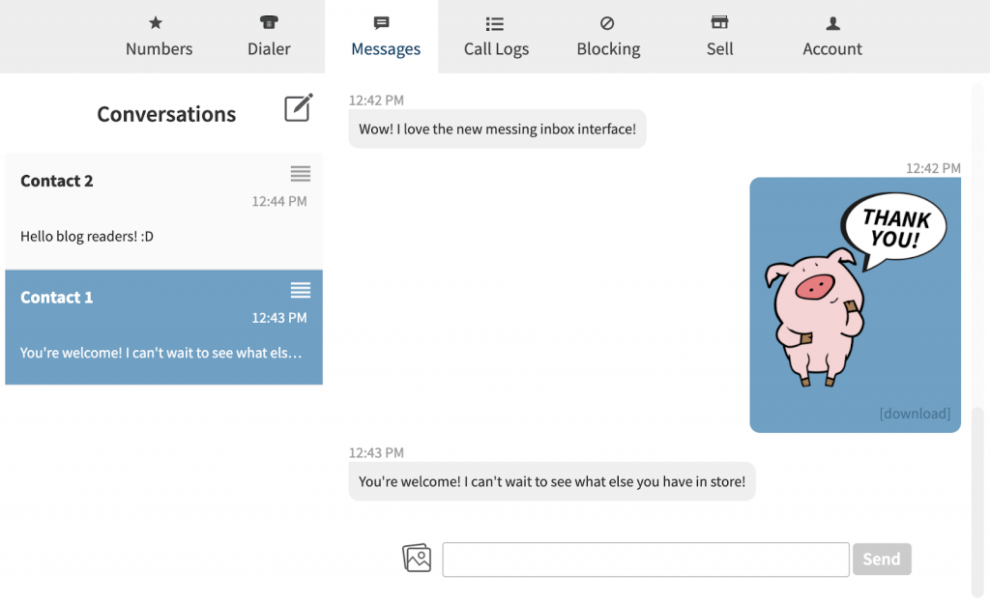Click the attach image icon
This screenshot has width=990, height=604.
click(x=417, y=558)
